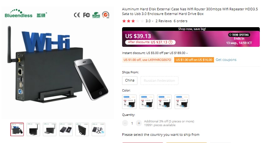
Task: Select Russian Federation shipping option
Action: [159, 81]
